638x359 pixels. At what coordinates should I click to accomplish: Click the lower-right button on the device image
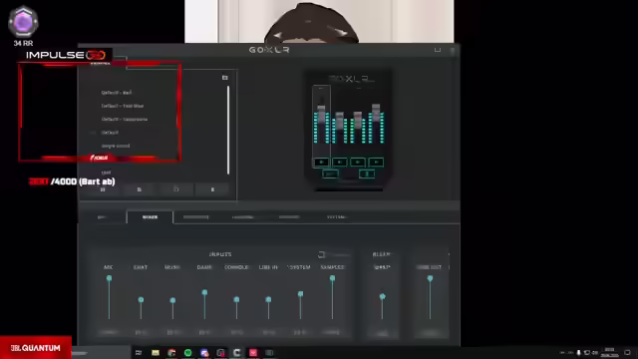[367, 175]
